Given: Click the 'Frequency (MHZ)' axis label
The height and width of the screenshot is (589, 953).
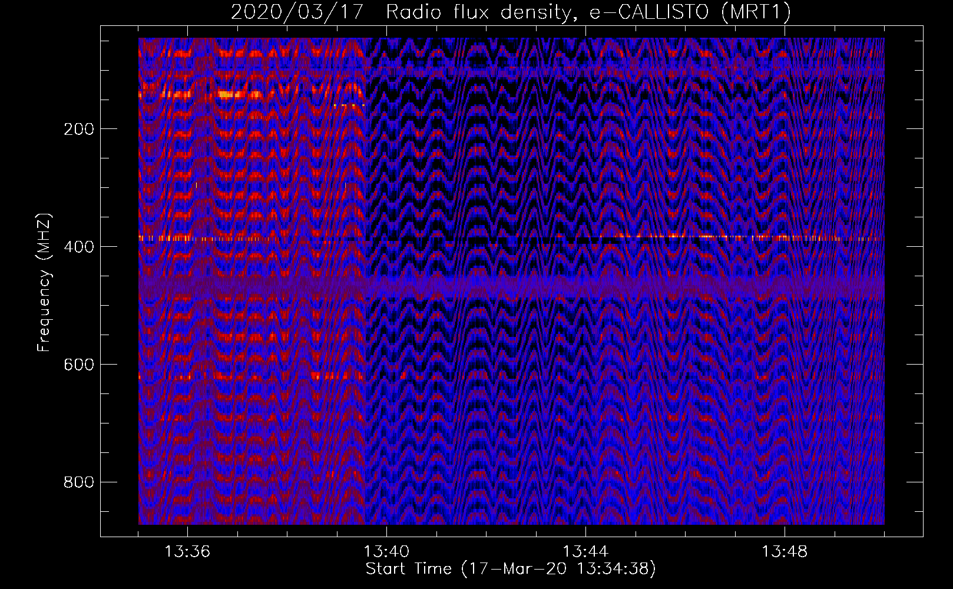Looking at the screenshot, I should 44,283.
